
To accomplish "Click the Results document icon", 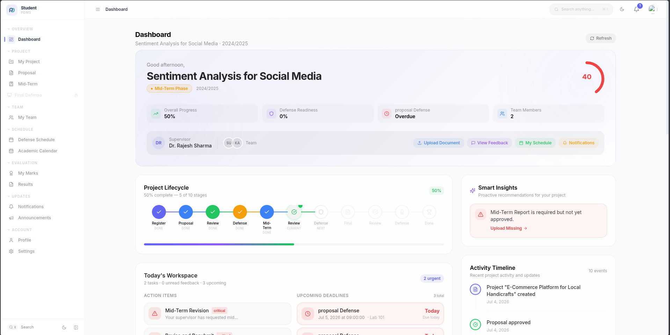I will [11, 184].
